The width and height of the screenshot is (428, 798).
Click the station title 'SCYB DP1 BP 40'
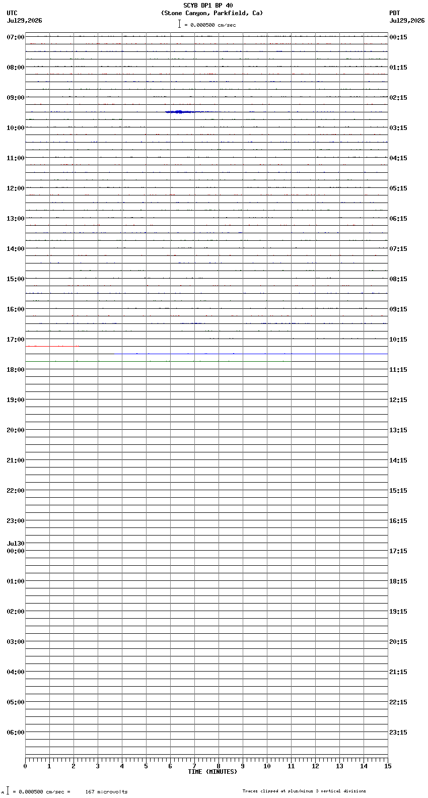tap(208, 6)
